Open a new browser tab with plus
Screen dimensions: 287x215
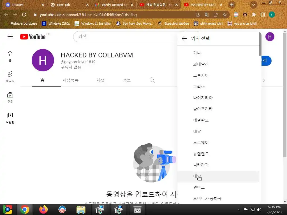232,5
